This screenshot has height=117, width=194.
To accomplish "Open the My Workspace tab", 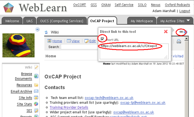I will pos(142,21).
